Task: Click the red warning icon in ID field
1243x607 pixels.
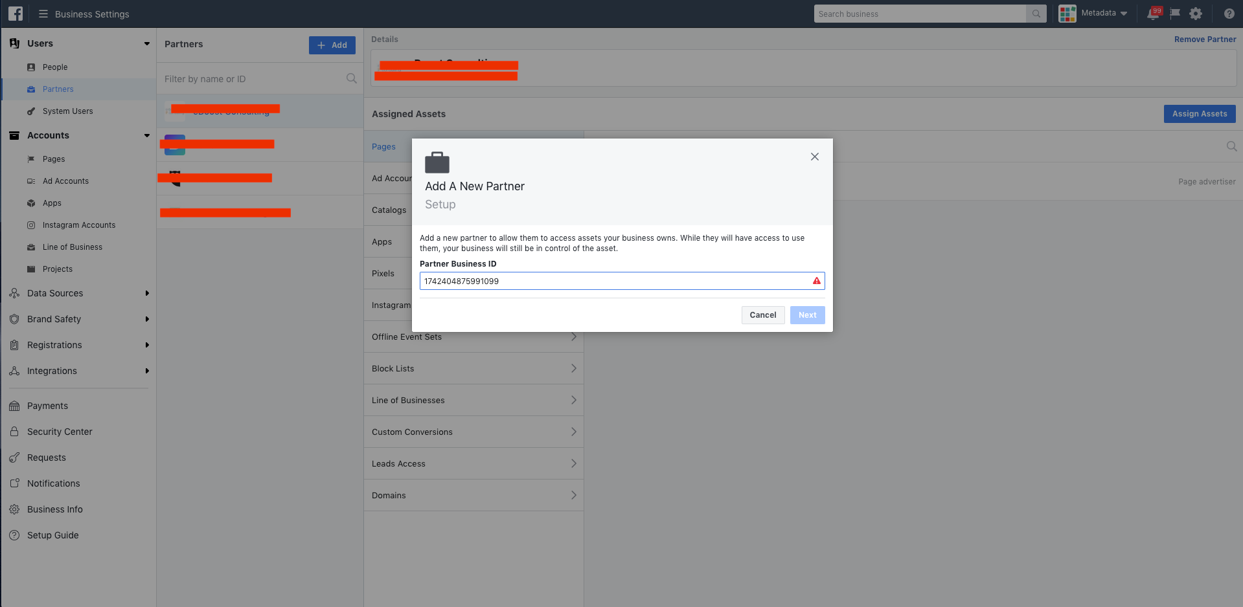Action: coord(816,281)
